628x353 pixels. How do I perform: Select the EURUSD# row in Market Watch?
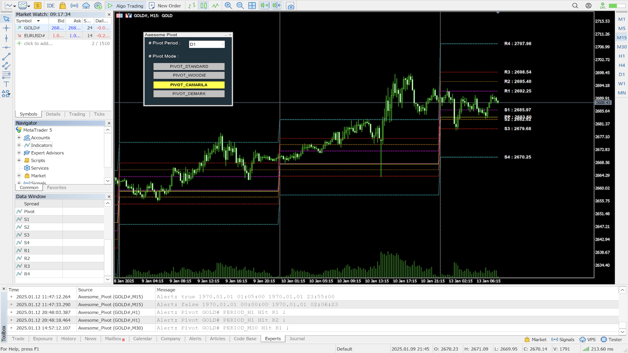point(63,36)
